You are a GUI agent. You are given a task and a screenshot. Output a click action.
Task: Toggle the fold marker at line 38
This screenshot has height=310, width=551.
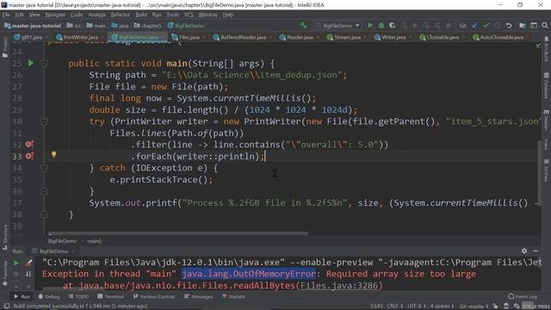pyautogui.click(x=44, y=214)
